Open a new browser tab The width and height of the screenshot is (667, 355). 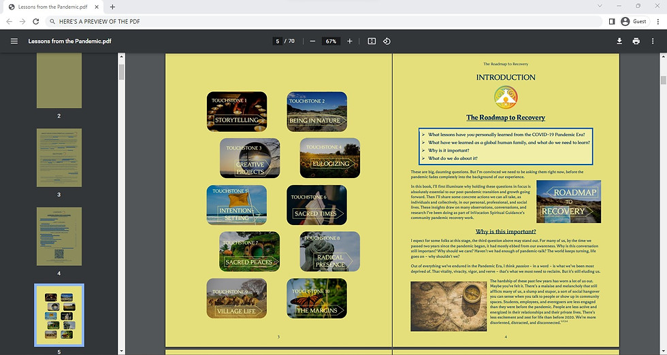click(112, 7)
